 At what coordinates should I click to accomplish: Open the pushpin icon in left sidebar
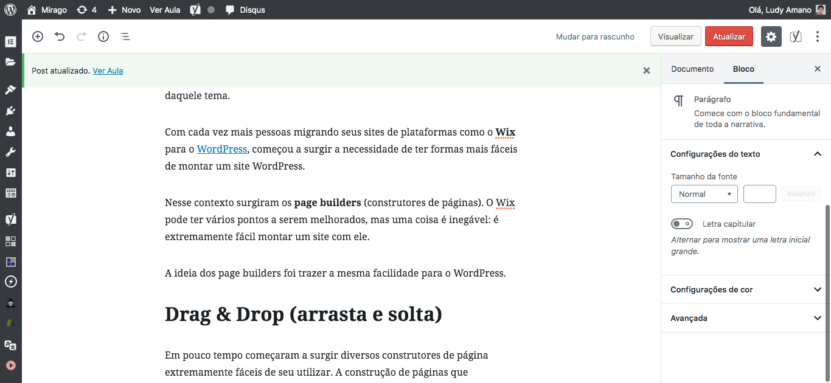[10, 89]
